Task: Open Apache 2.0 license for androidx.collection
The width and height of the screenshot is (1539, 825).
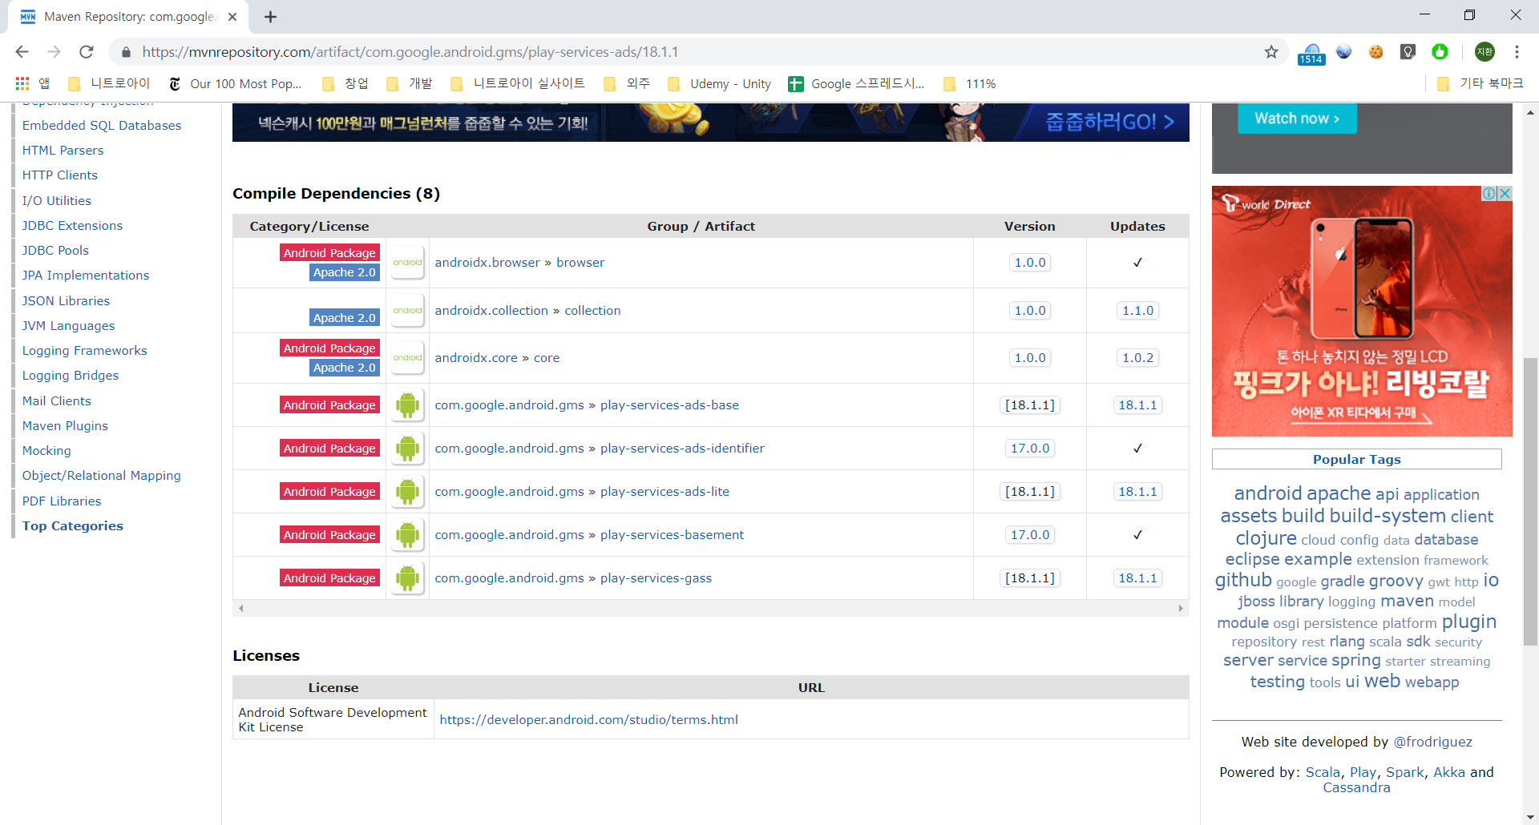Action: 345,318
